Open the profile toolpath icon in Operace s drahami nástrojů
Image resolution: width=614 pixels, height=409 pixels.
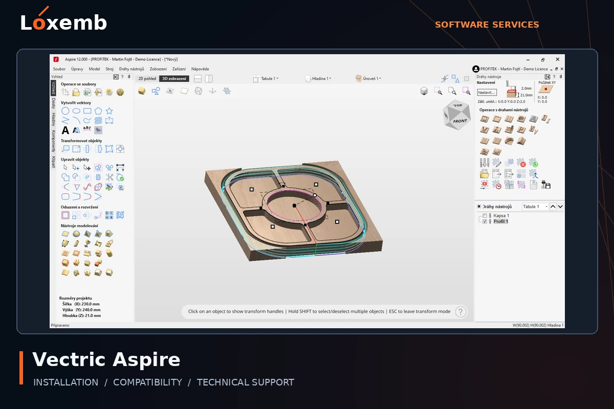pos(484,119)
